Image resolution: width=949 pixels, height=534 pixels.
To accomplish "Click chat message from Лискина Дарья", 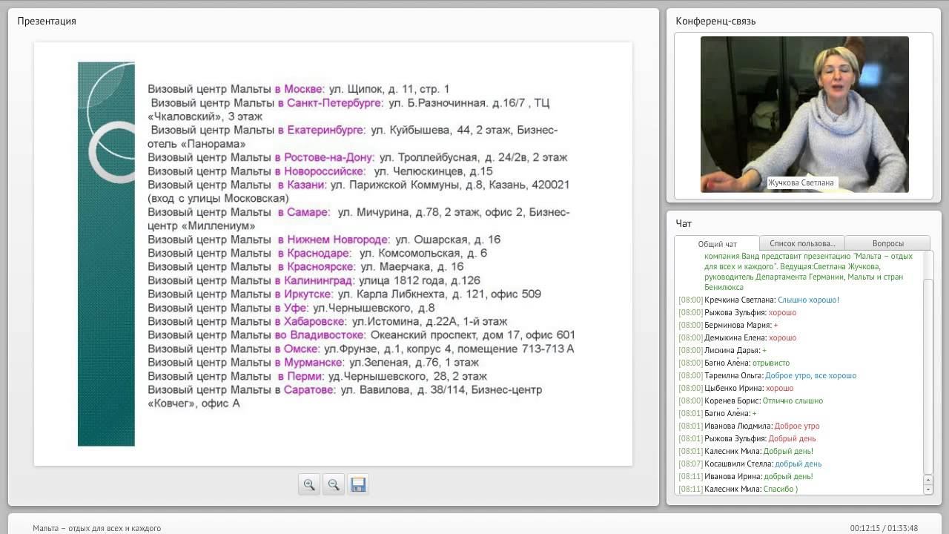I will [722, 351].
